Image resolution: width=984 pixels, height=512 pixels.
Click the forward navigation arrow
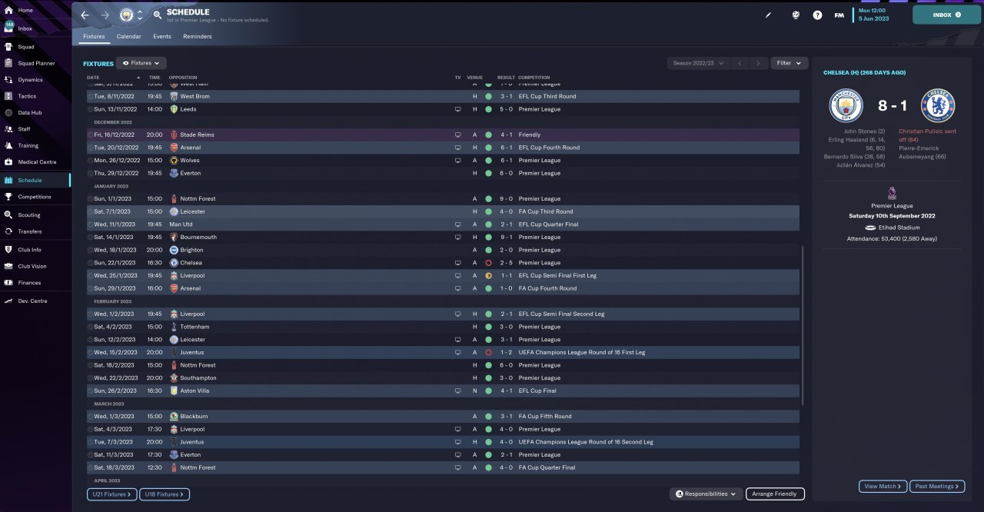105,15
